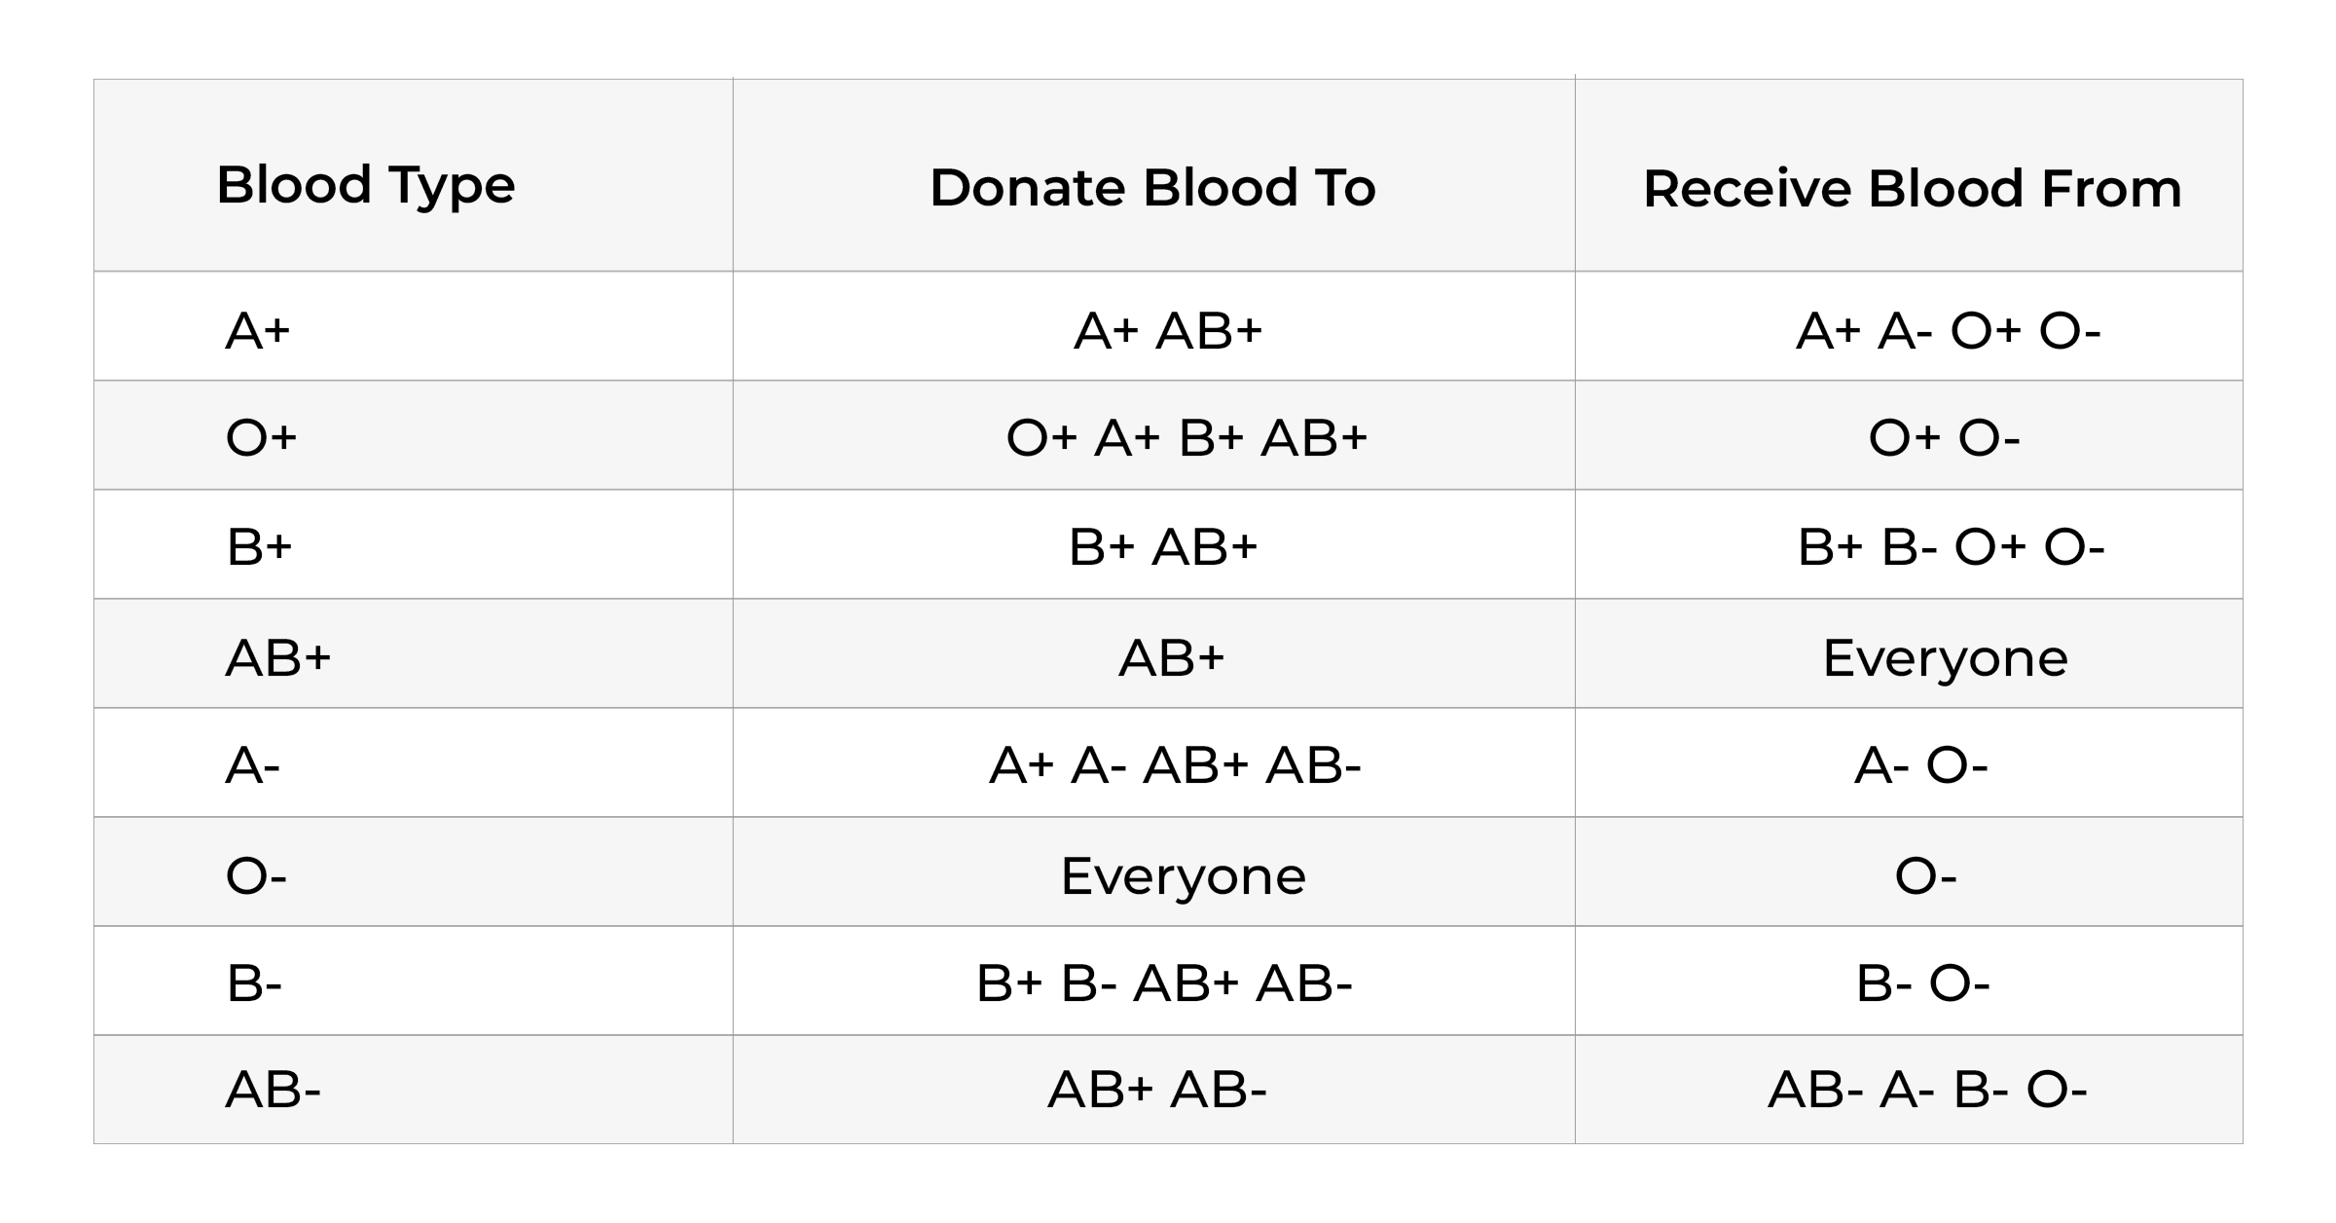Click Everyone in the Donate Blood To column

(x=1183, y=875)
